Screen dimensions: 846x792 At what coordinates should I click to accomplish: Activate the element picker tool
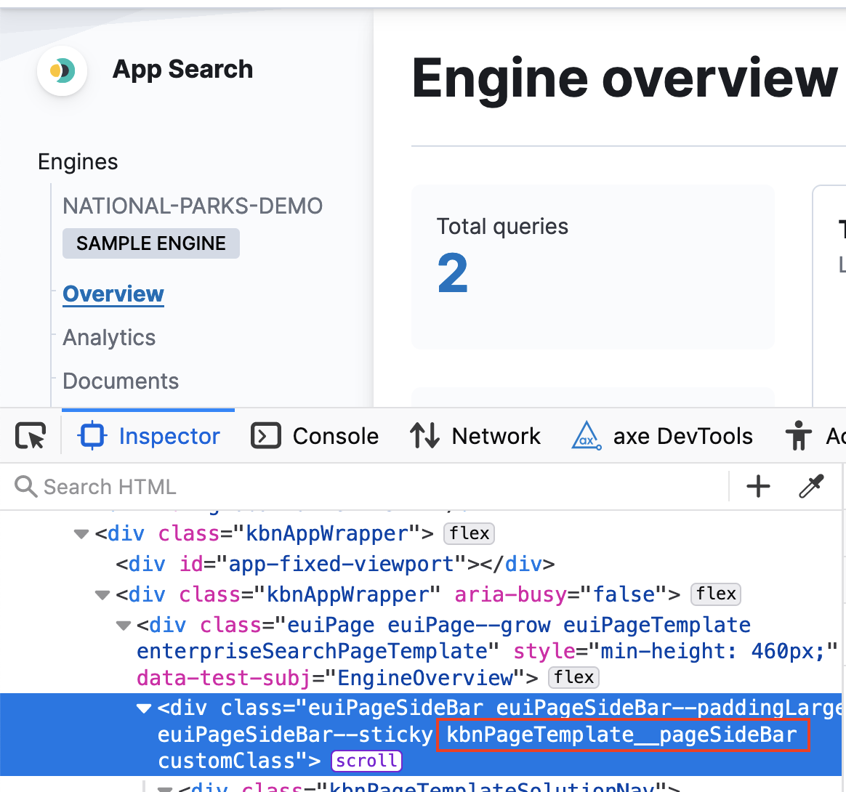tap(31, 435)
